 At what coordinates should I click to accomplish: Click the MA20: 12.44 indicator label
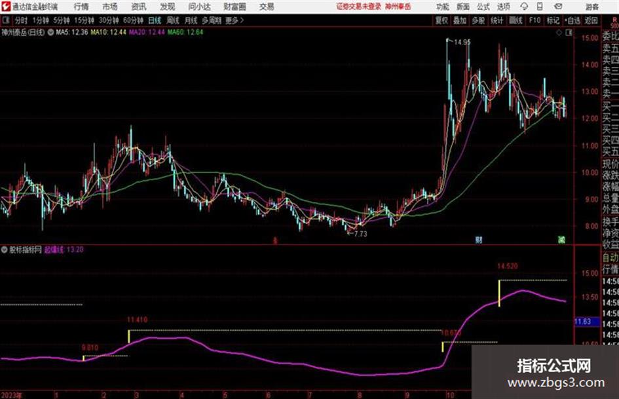pyautogui.click(x=147, y=32)
